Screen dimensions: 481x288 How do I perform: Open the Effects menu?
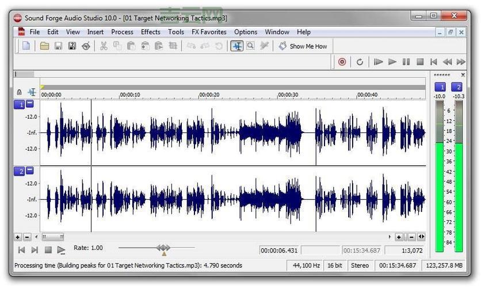pos(151,32)
